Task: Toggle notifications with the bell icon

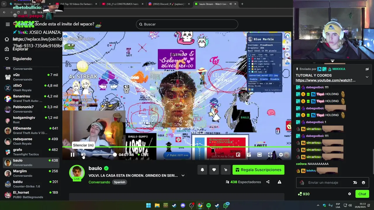Action: click(x=202, y=170)
